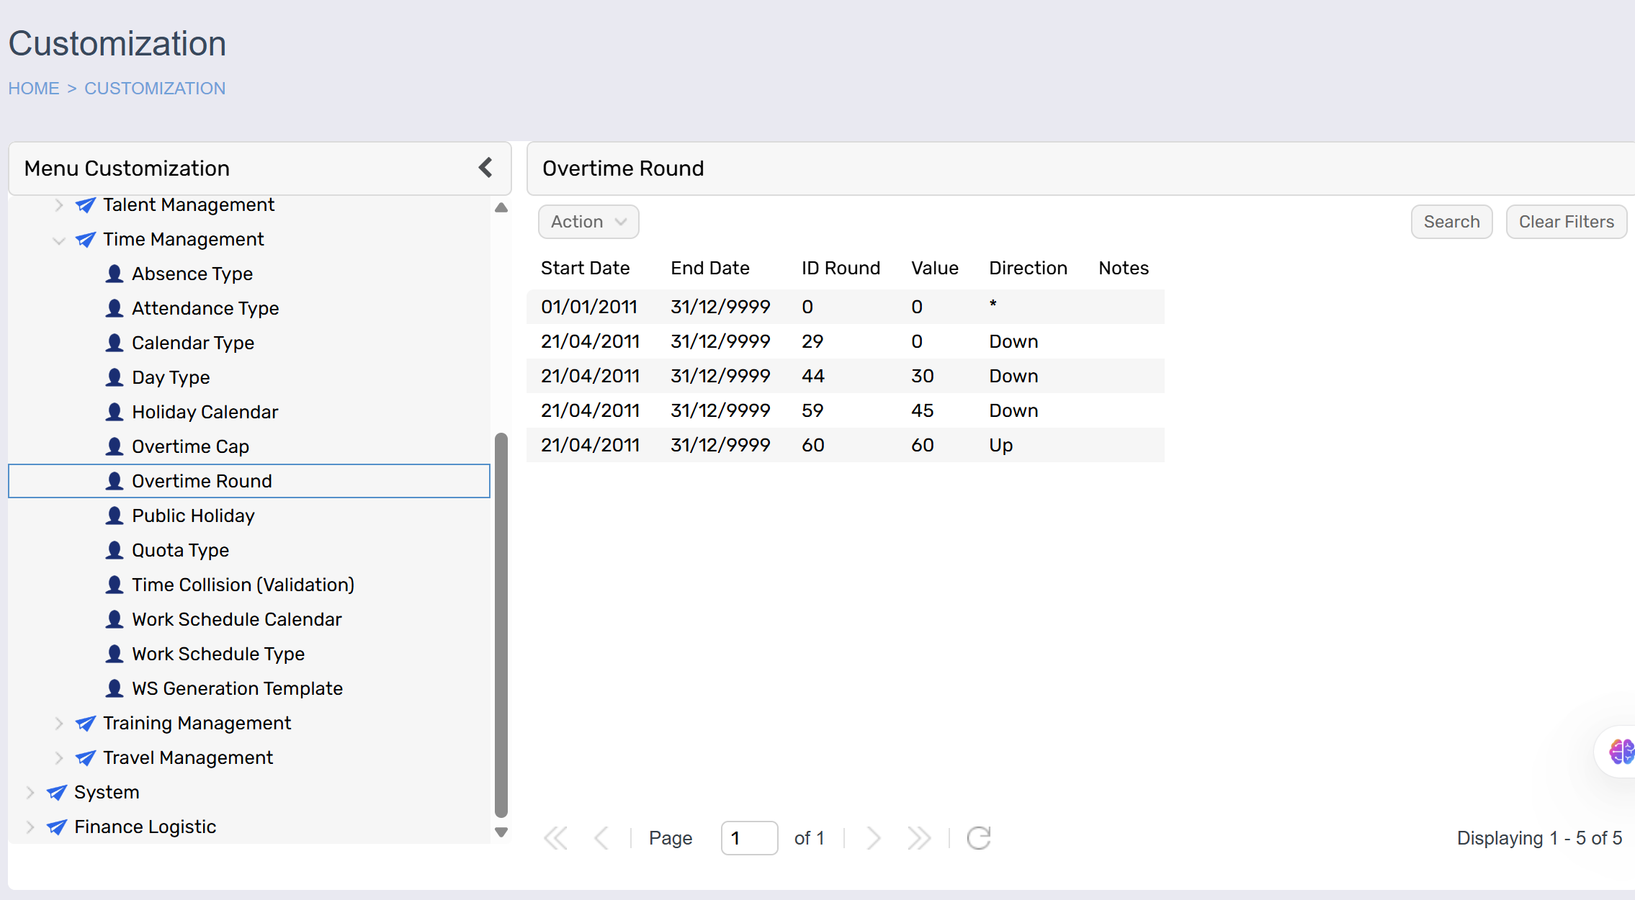The image size is (1635, 900).
Task: Click the next page arrow
Action: point(874,838)
